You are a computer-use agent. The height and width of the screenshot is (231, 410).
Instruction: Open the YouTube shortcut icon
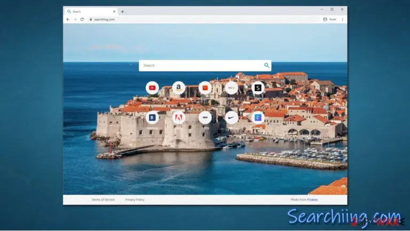click(x=152, y=88)
